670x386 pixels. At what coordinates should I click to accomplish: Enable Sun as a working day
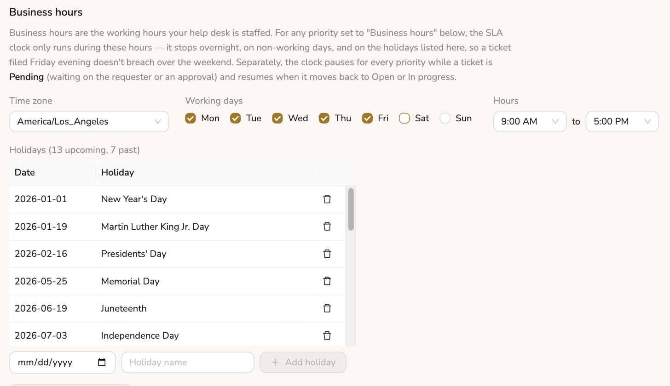pos(445,118)
